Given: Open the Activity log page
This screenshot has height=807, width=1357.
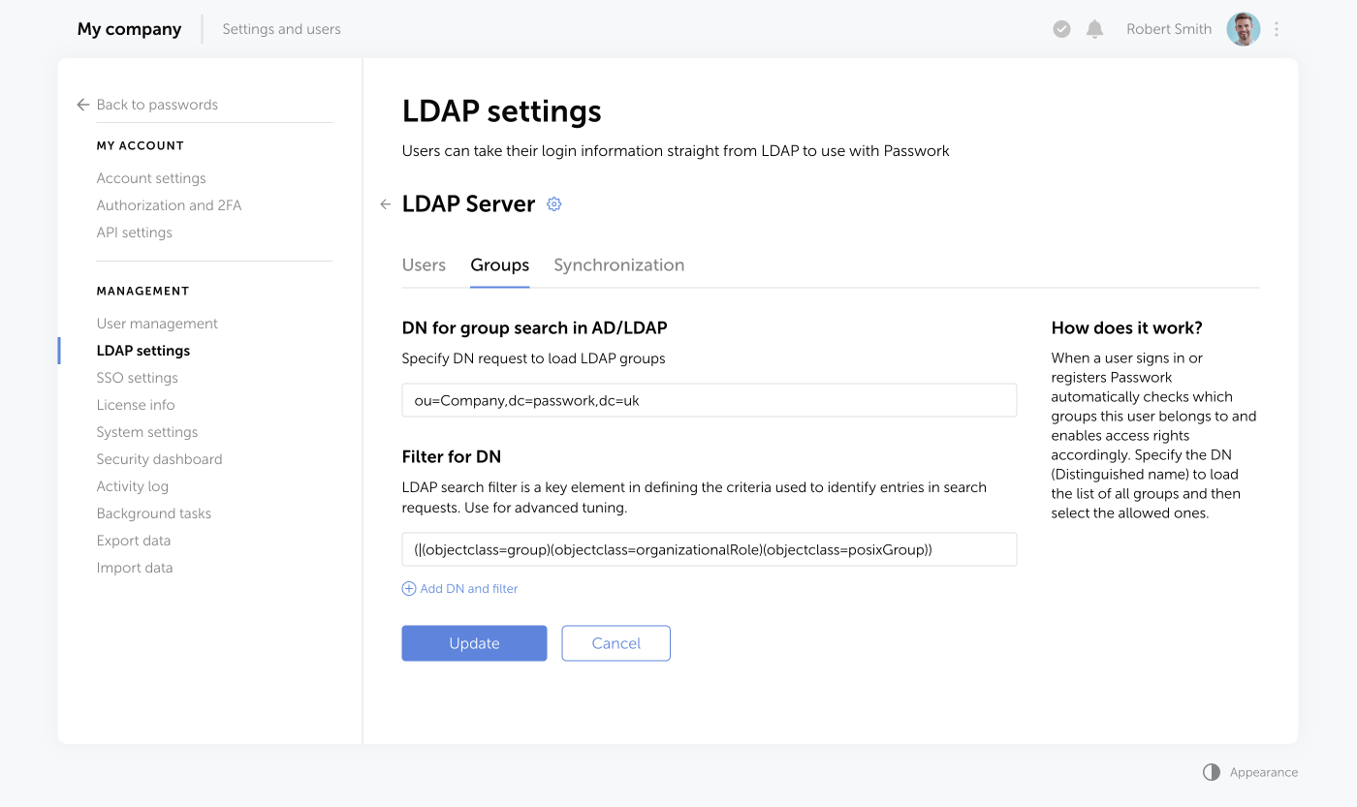Looking at the screenshot, I should (132, 485).
